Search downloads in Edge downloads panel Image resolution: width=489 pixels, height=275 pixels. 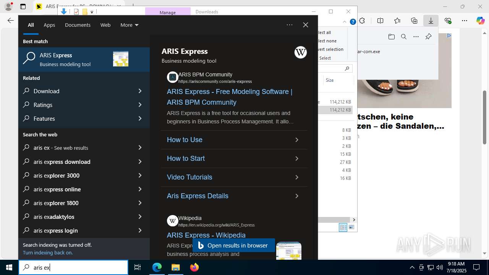(x=403, y=37)
